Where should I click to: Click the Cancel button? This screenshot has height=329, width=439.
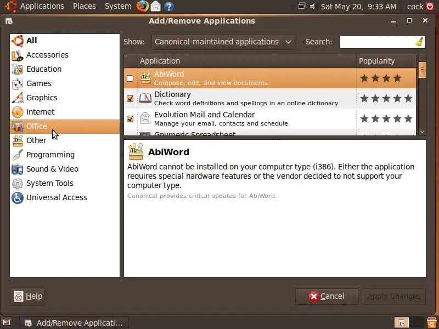click(327, 297)
